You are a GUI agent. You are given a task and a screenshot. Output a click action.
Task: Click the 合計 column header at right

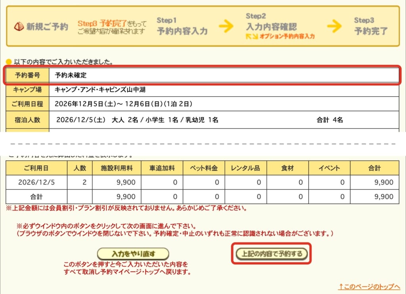(375, 168)
